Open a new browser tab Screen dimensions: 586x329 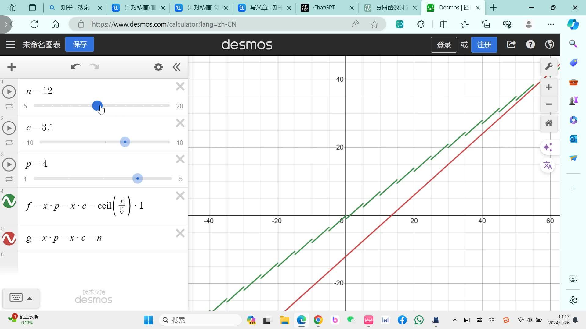(493, 8)
